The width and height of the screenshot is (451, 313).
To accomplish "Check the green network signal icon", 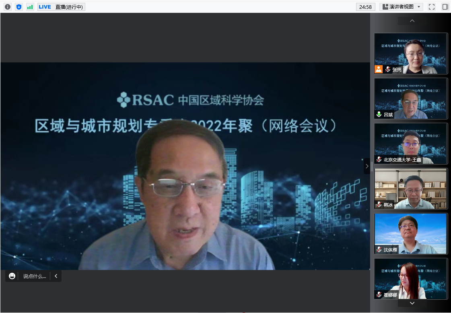I will point(30,7).
